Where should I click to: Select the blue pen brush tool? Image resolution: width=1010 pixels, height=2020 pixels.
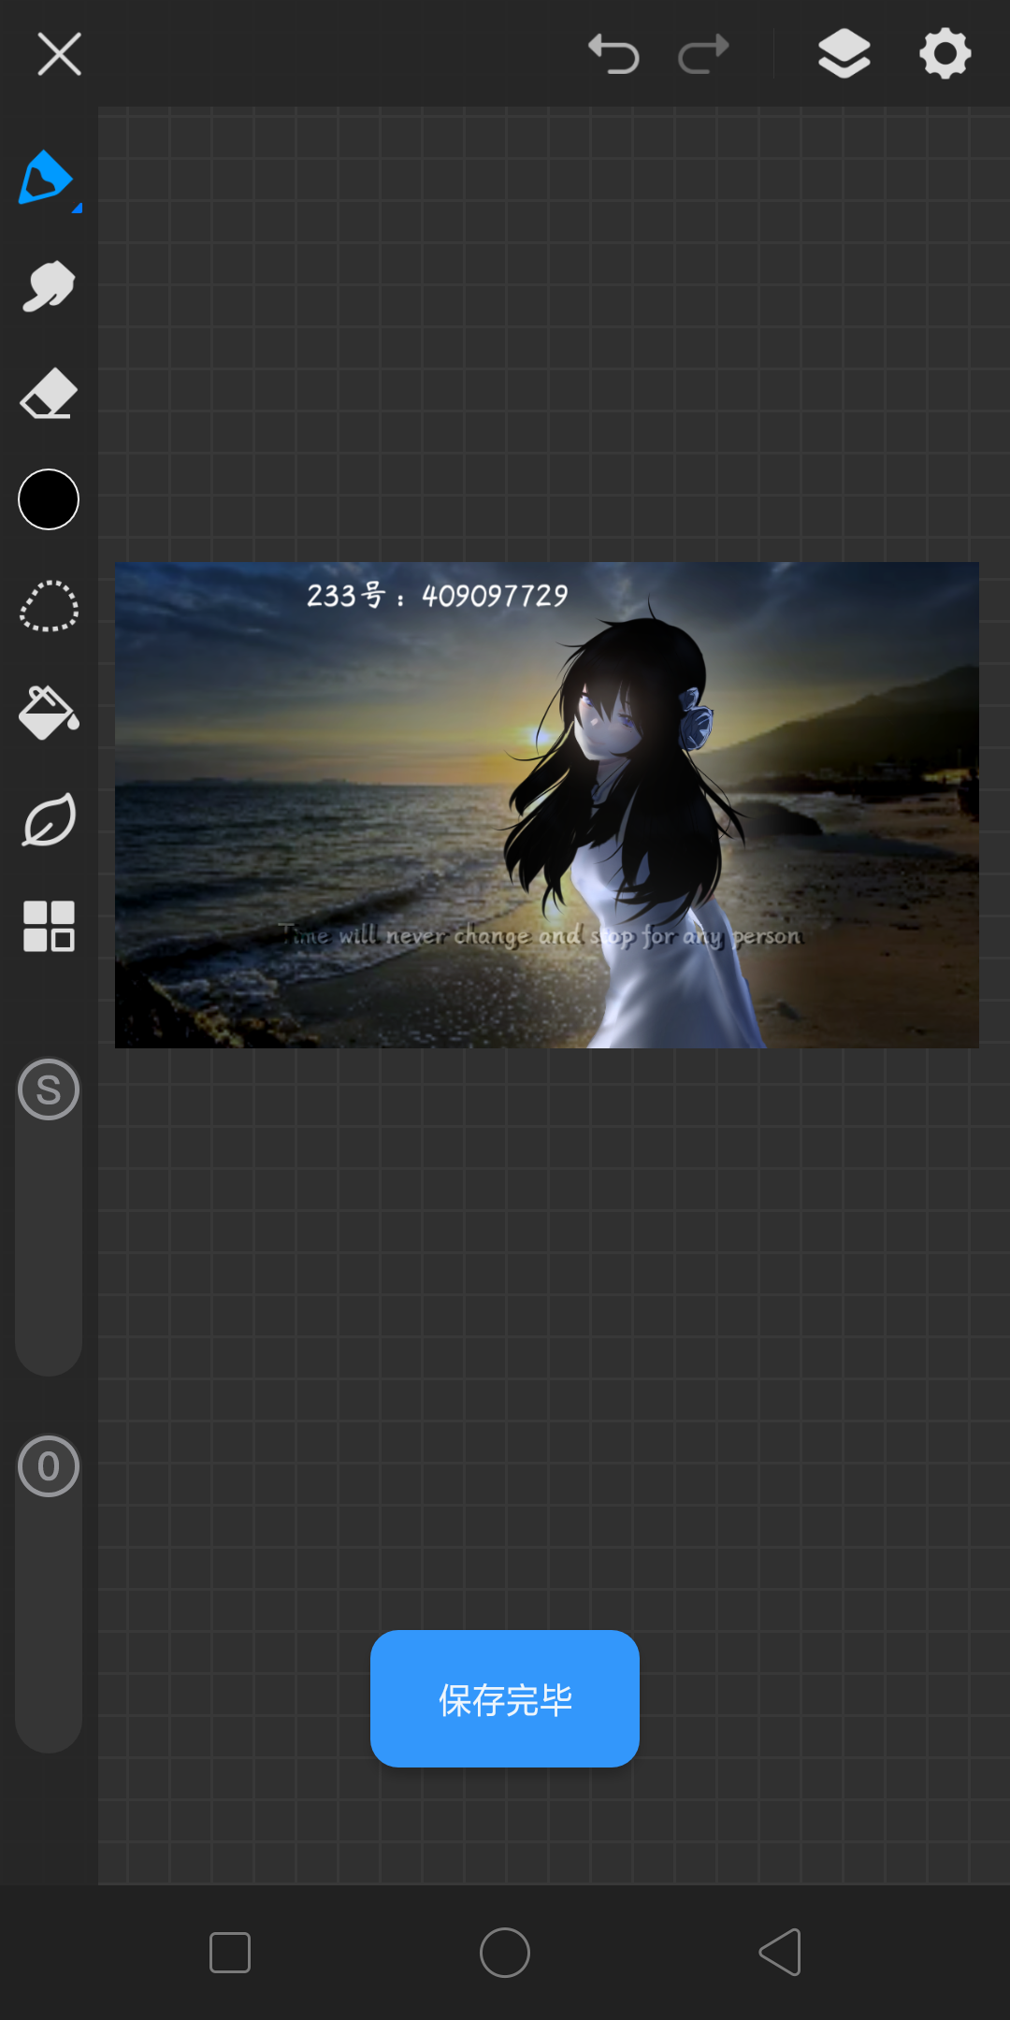[47, 178]
